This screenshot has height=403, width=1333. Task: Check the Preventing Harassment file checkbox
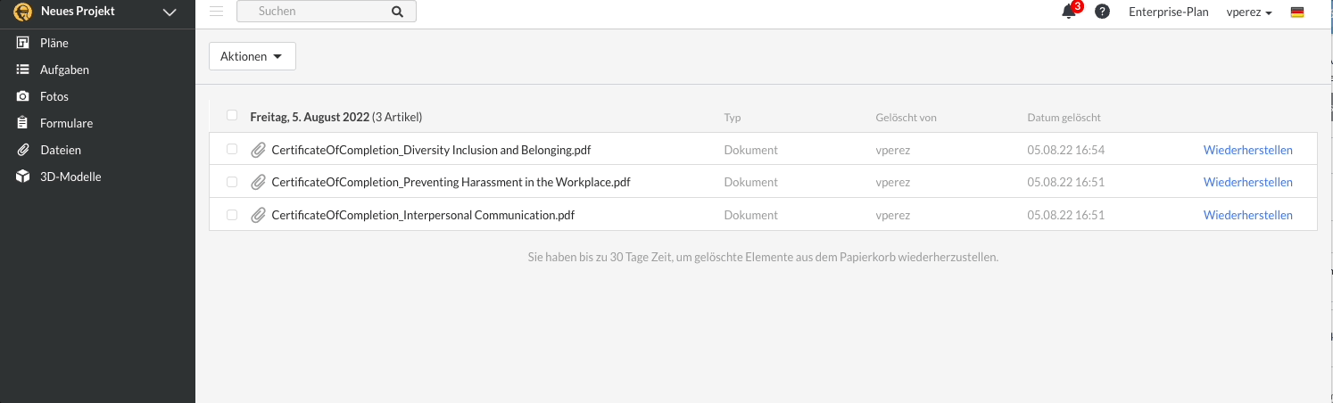pyautogui.click(x=232, y=182)
